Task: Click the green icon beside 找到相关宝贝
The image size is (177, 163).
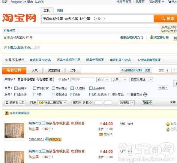Action: [x=5, y=38]
